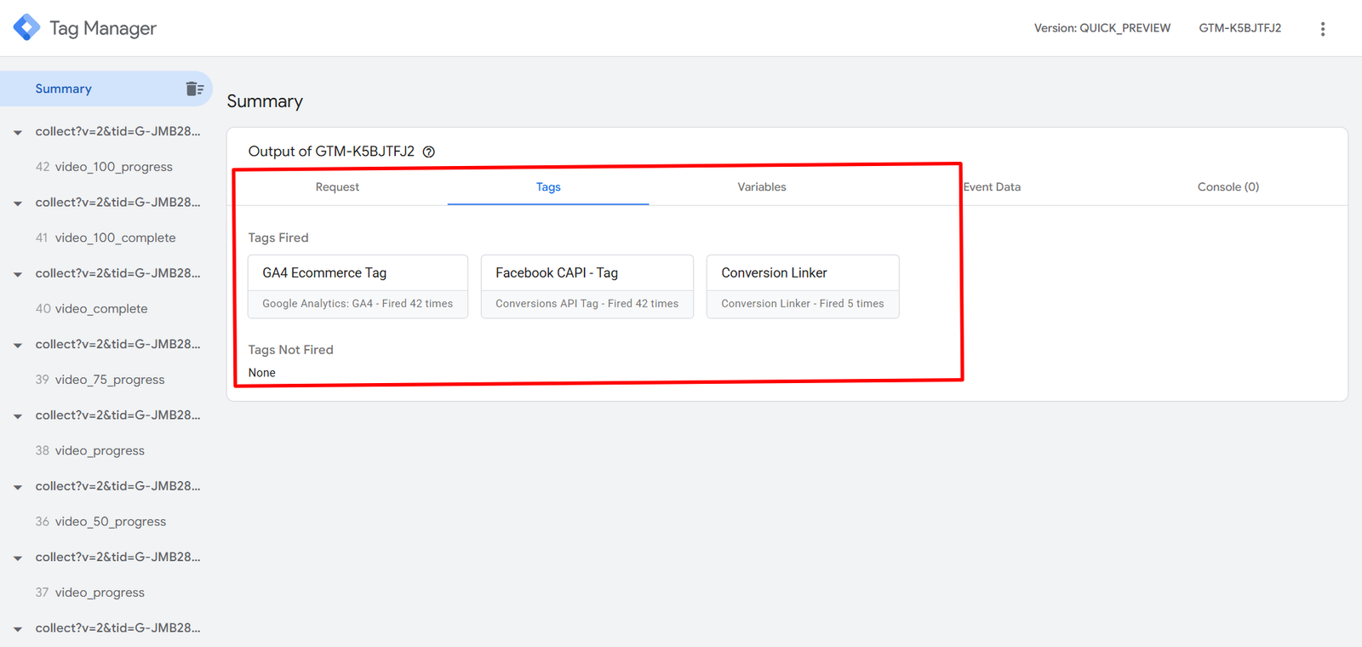Collapse the collect group above video_100_complete
The image size is (1362, 647).
coord(18,203)
